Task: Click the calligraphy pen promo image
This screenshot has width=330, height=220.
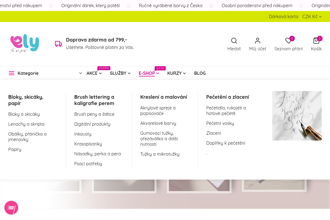Action: click(297, 116)
